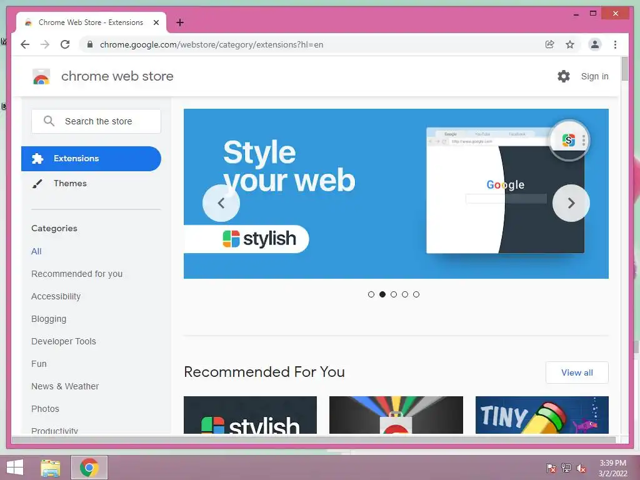
Task: Click the Recommended For You heading
Action: [264, 372]
